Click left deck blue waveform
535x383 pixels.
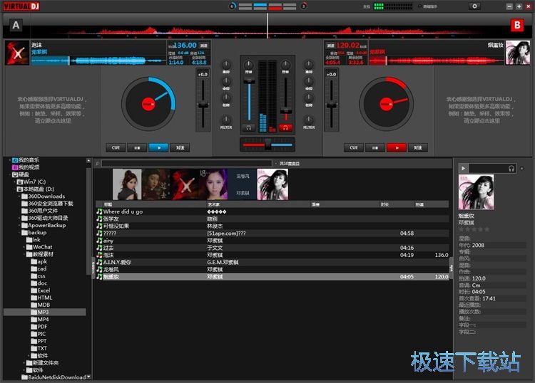tap(98, 61)
